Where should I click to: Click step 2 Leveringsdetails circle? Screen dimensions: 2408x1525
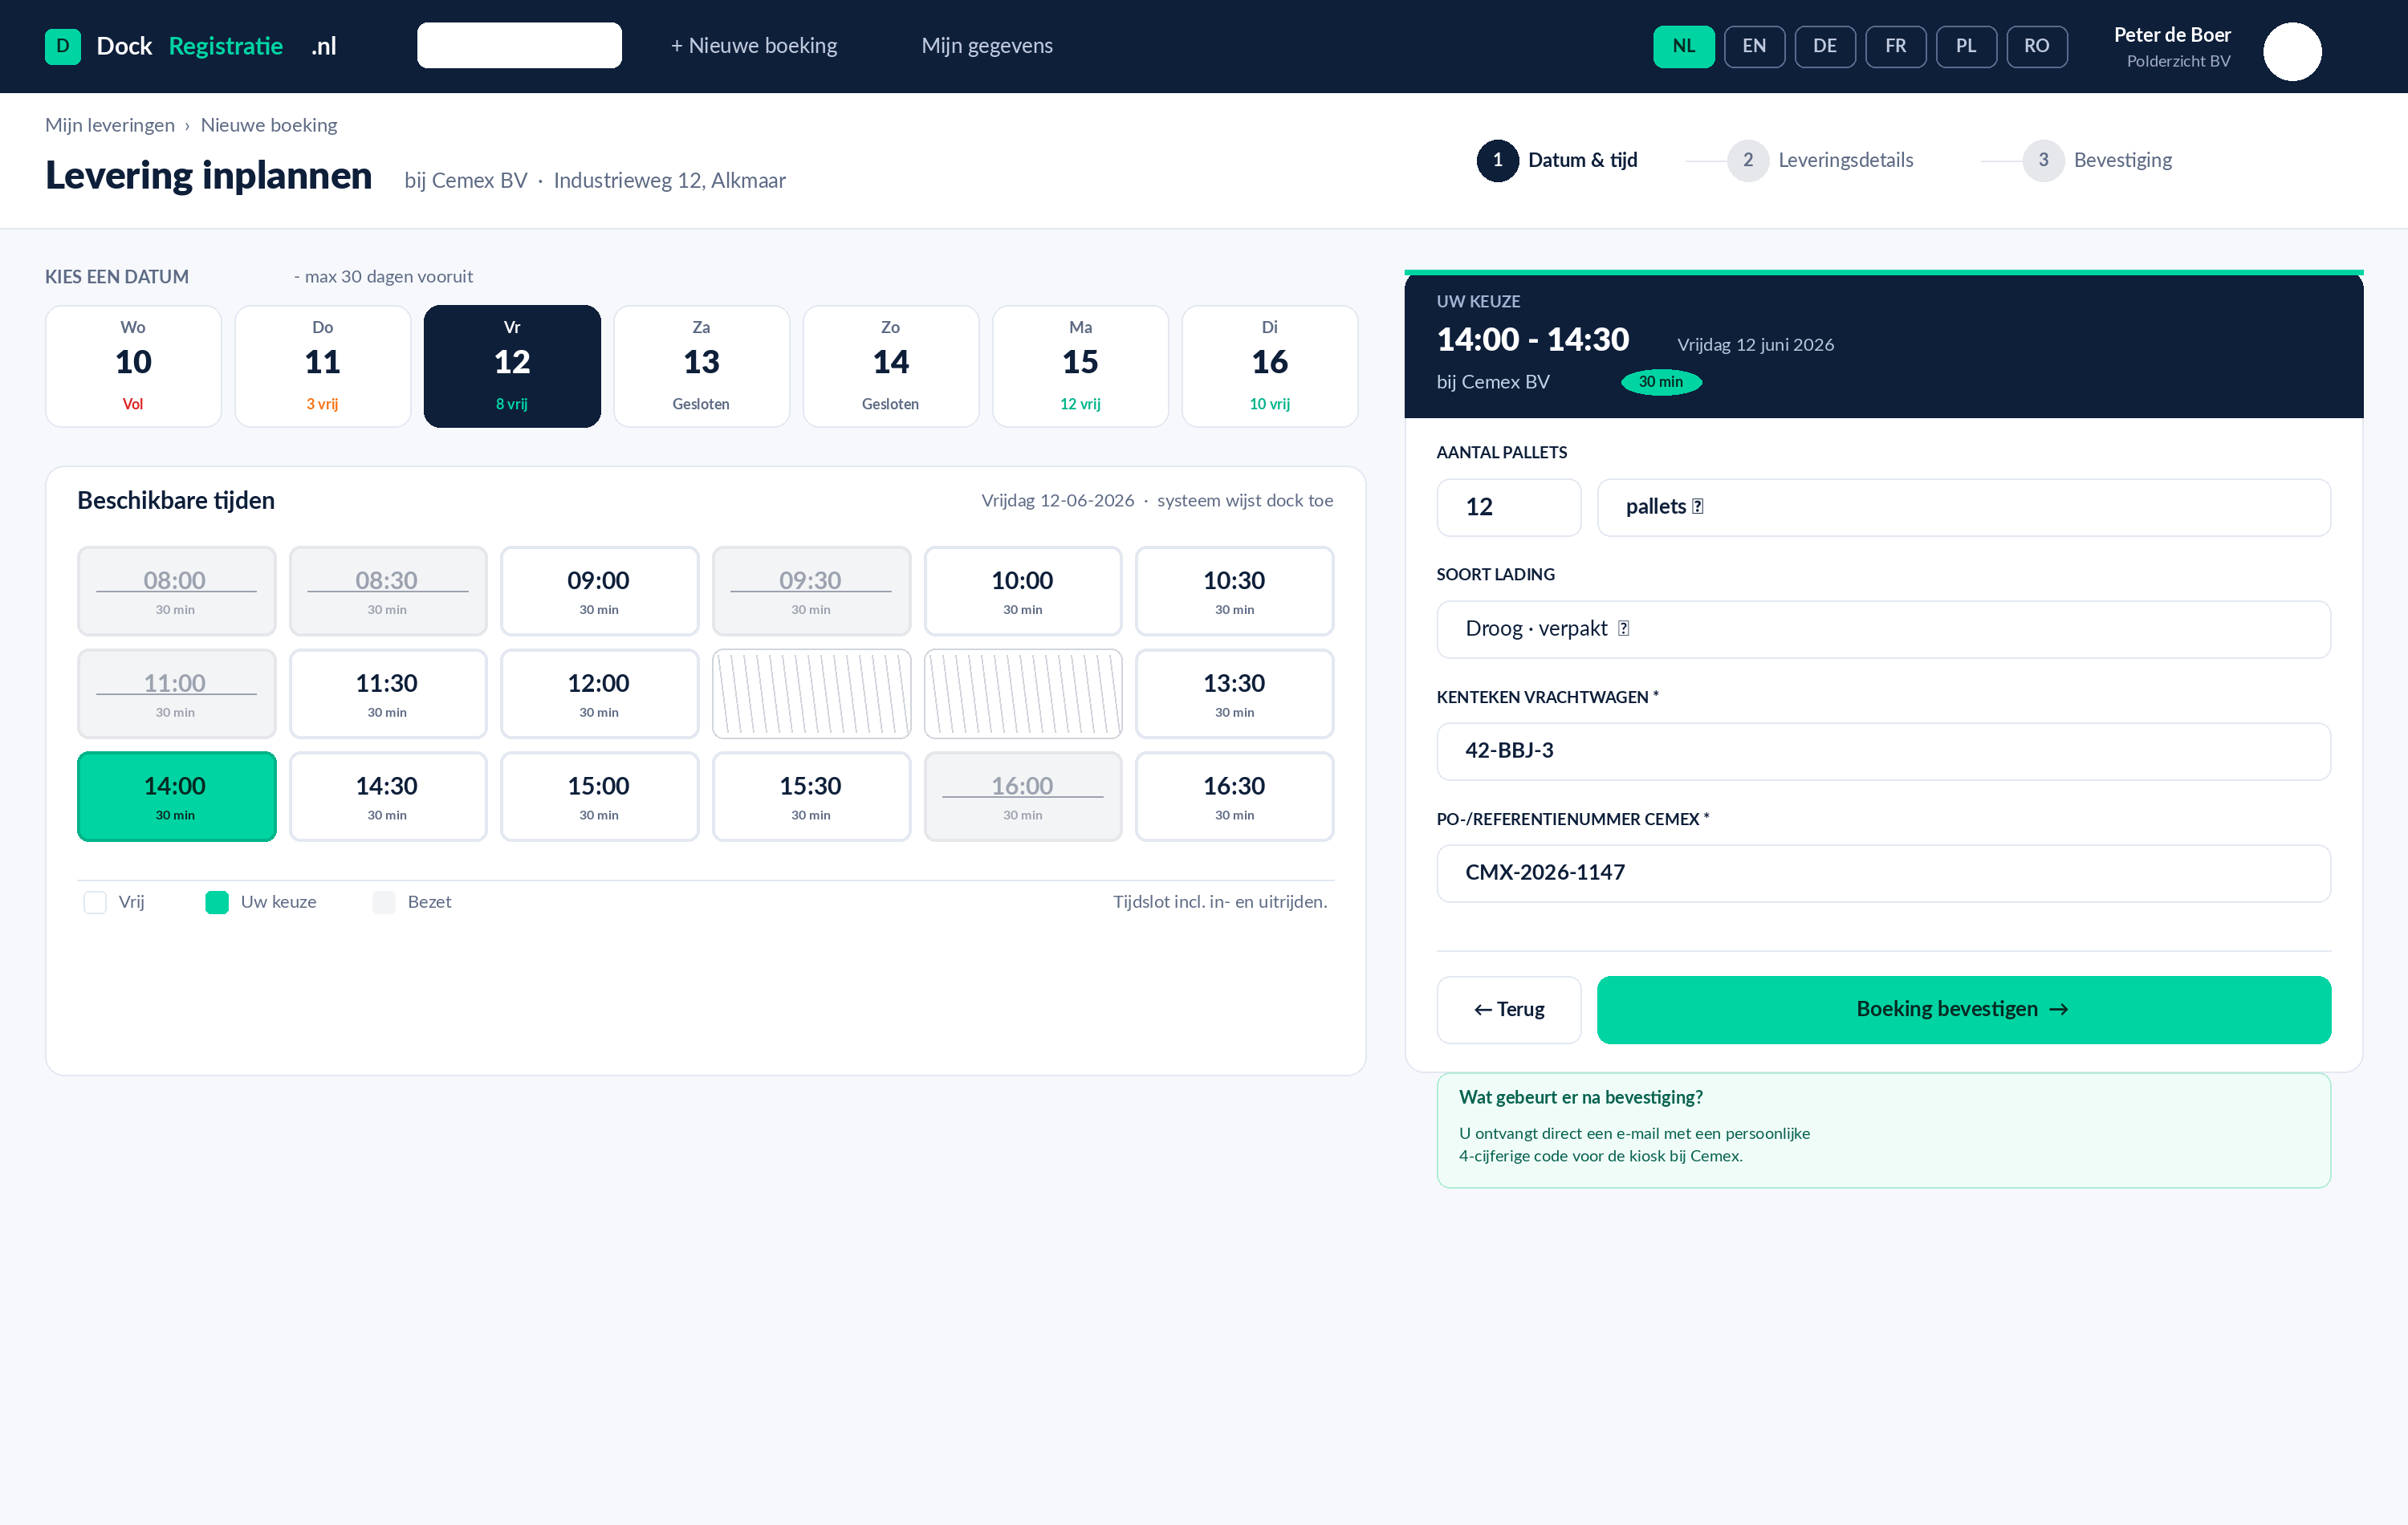[x=1747, y=160]
